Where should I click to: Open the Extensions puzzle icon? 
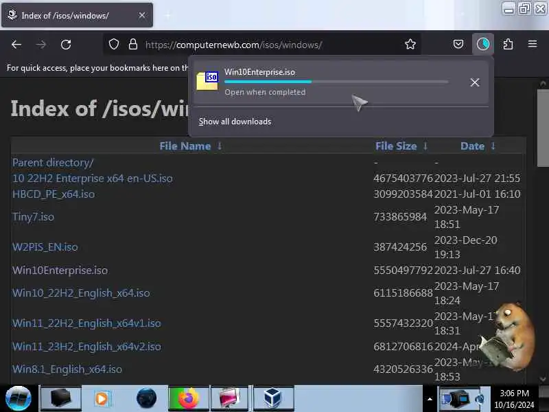[x=508, y=44]
